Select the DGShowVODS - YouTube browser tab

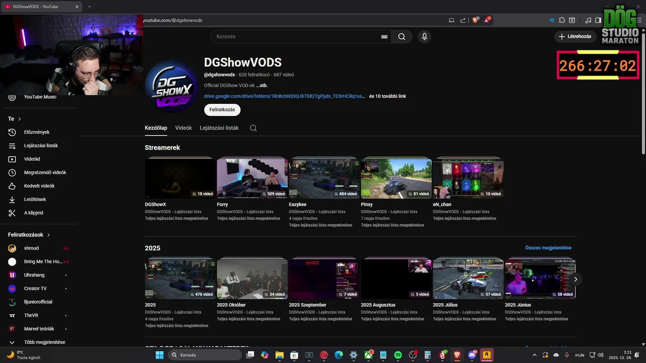coord(41,7)
